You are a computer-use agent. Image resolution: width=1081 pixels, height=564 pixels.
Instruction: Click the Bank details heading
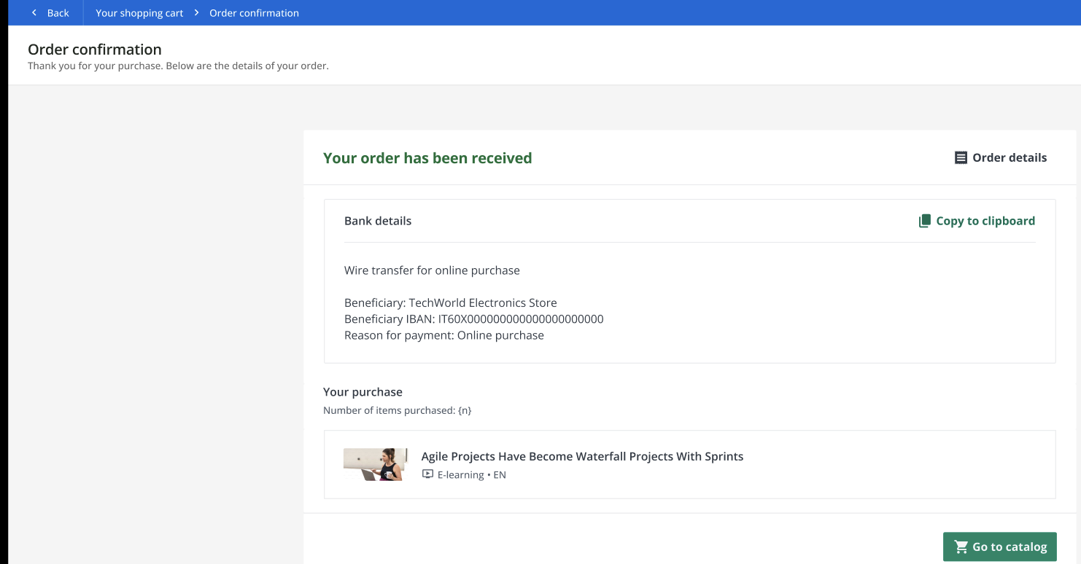pos(378,221)
